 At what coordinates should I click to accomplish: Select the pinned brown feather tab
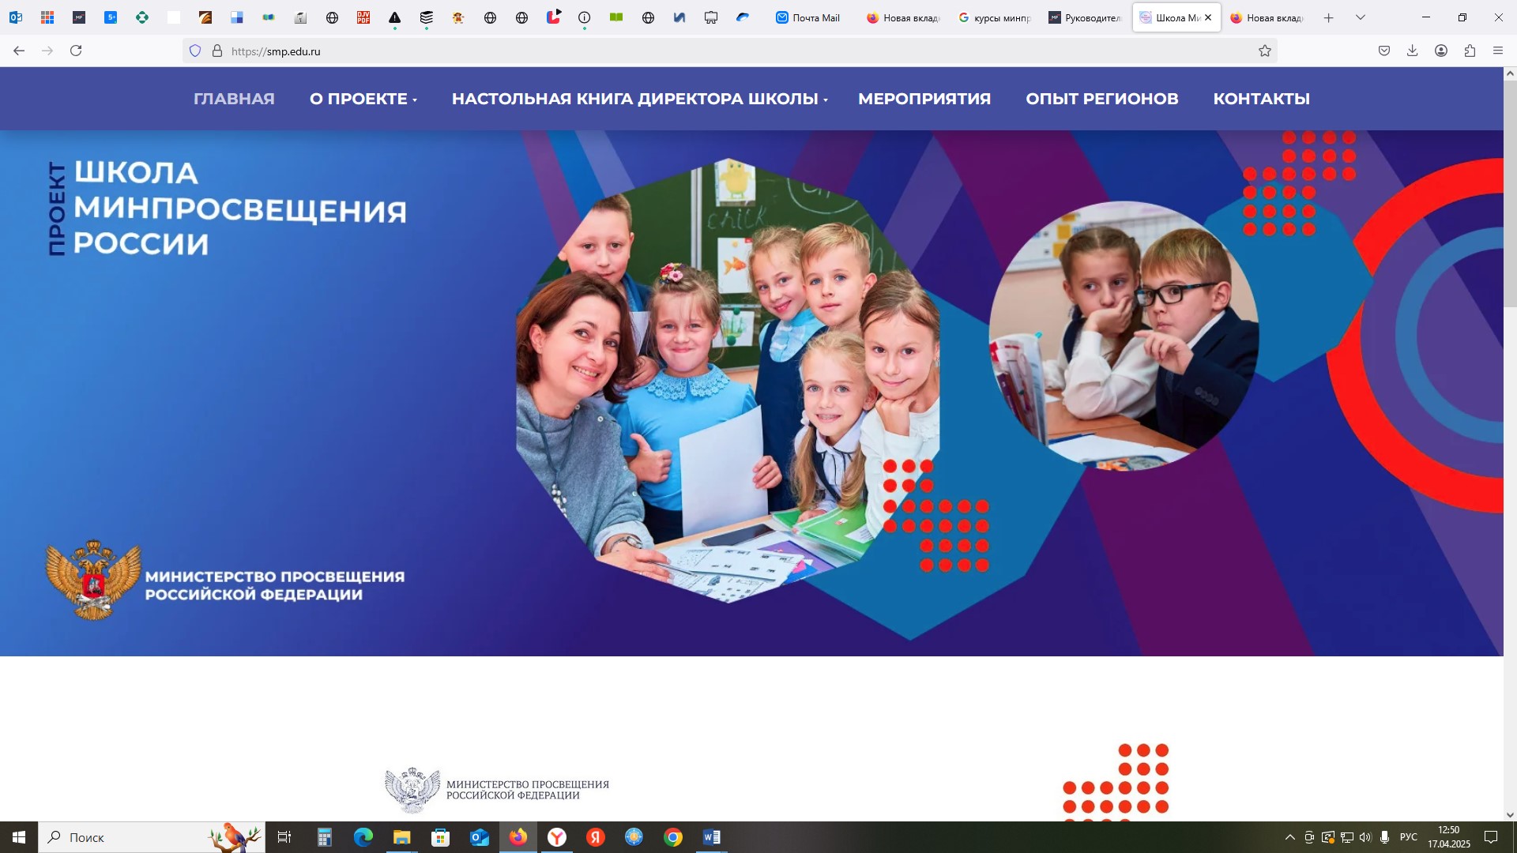(x=205, y=17)
